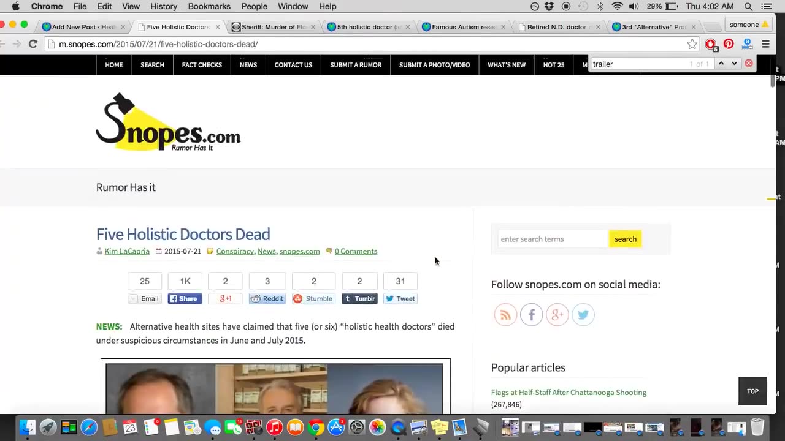Click the TOP back-to-top button
This screenshot has width=785, height=441.
pos(752,391)
